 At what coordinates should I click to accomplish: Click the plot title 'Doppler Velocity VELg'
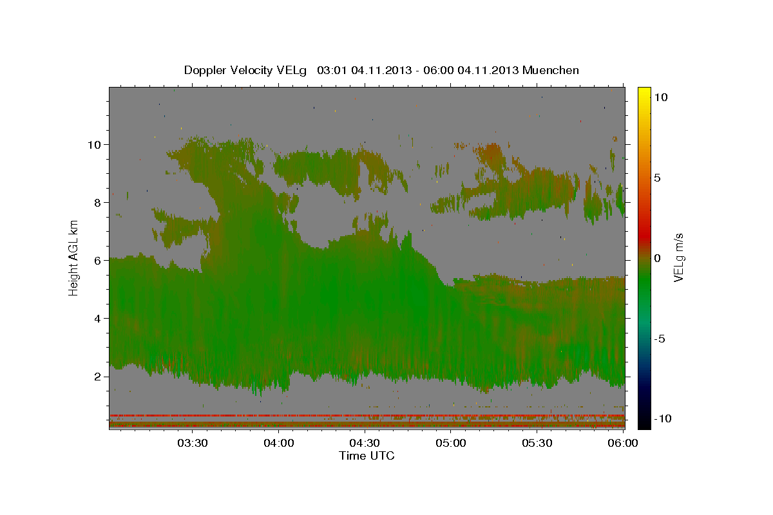pos(247,70)
